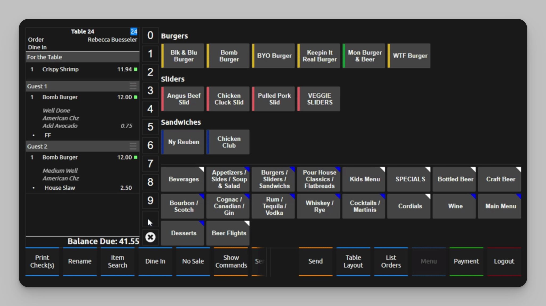Screen dimensions: 546x306
Task: Expand Beverages category
Action: tap(183, 179)
